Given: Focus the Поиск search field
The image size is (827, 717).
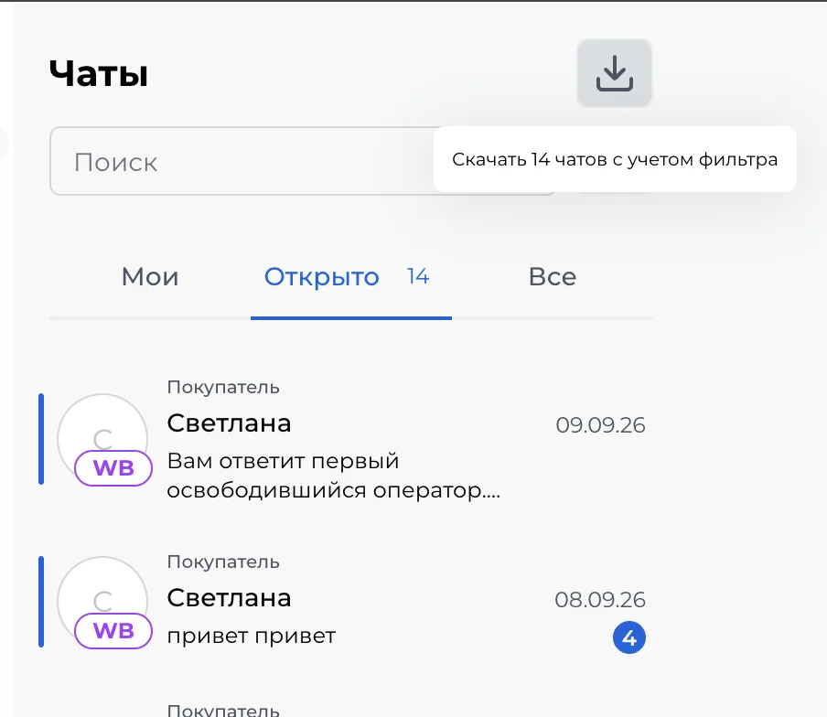Looking at the screenshot, I should 303,161.
